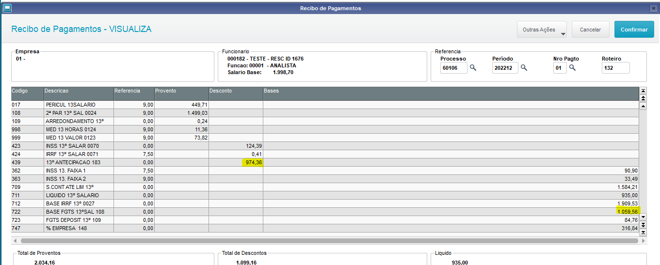Click the Periodo field with 202212
660x265 pixels.
(x=505, y=68)
